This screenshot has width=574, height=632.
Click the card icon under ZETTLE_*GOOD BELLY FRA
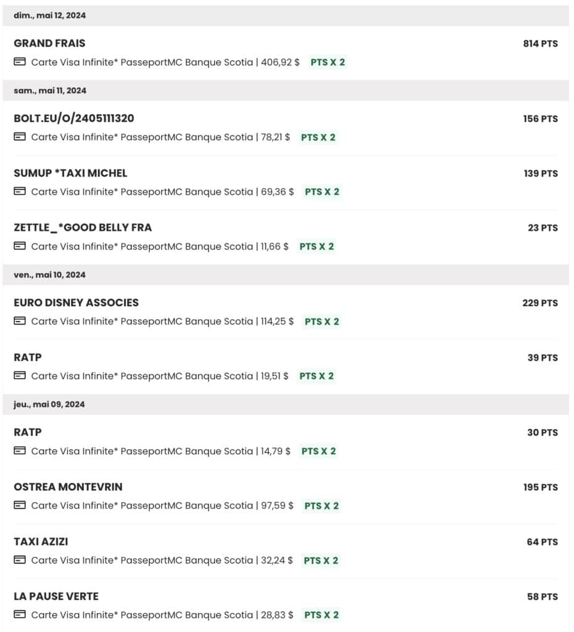tap(20, 246)
